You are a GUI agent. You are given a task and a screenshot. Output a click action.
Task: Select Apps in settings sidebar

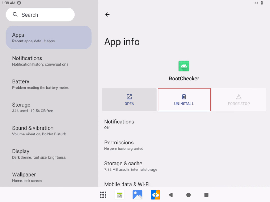[x=49, y=38]
